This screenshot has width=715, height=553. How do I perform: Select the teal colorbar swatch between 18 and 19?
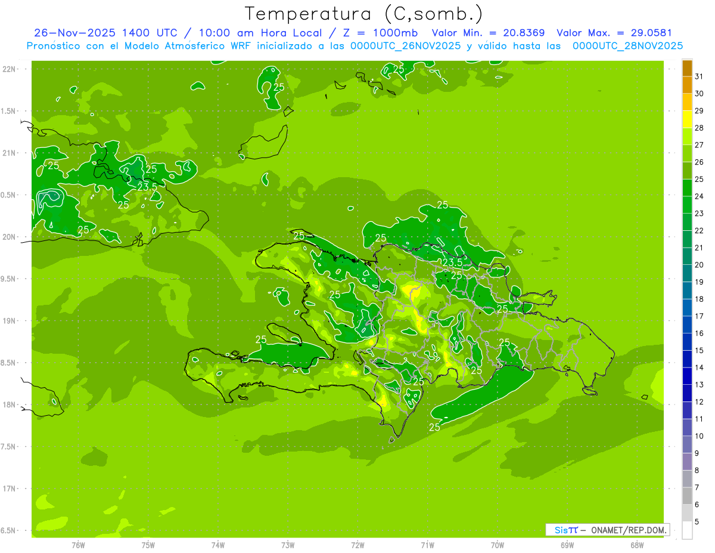pos(687,291)
